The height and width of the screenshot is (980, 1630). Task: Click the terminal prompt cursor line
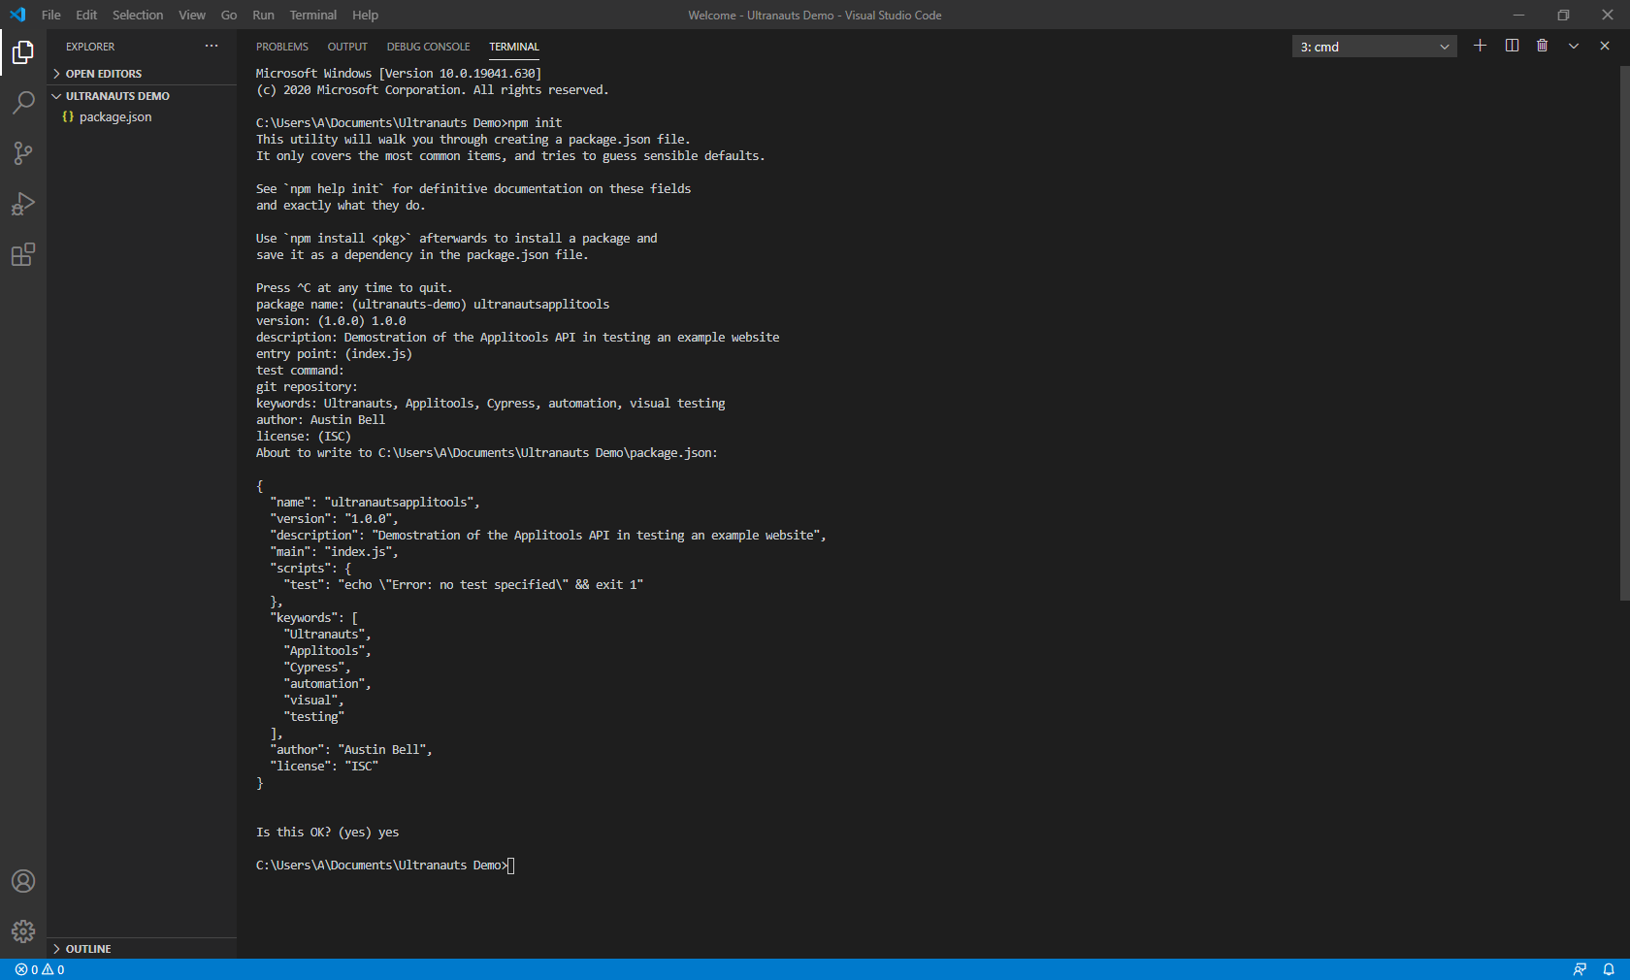(x=385, y=866)
